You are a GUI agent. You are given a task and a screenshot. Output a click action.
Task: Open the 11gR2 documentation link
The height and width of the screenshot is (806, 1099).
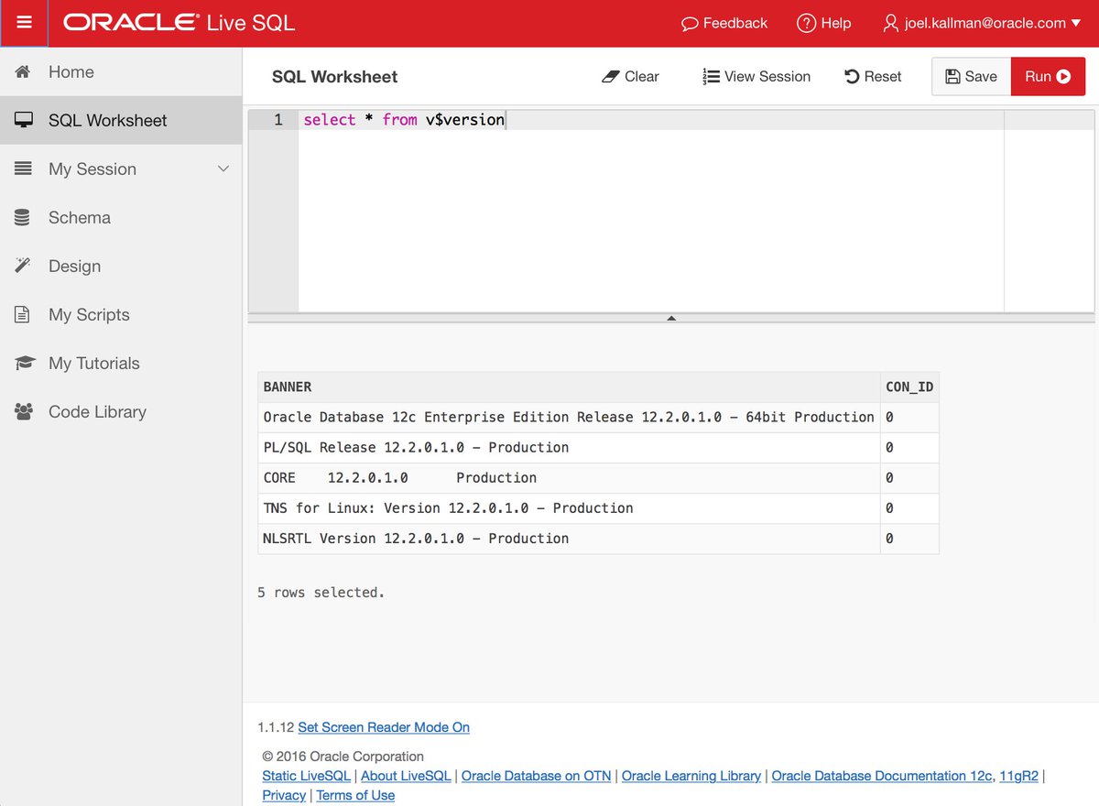coord(1019,776)
